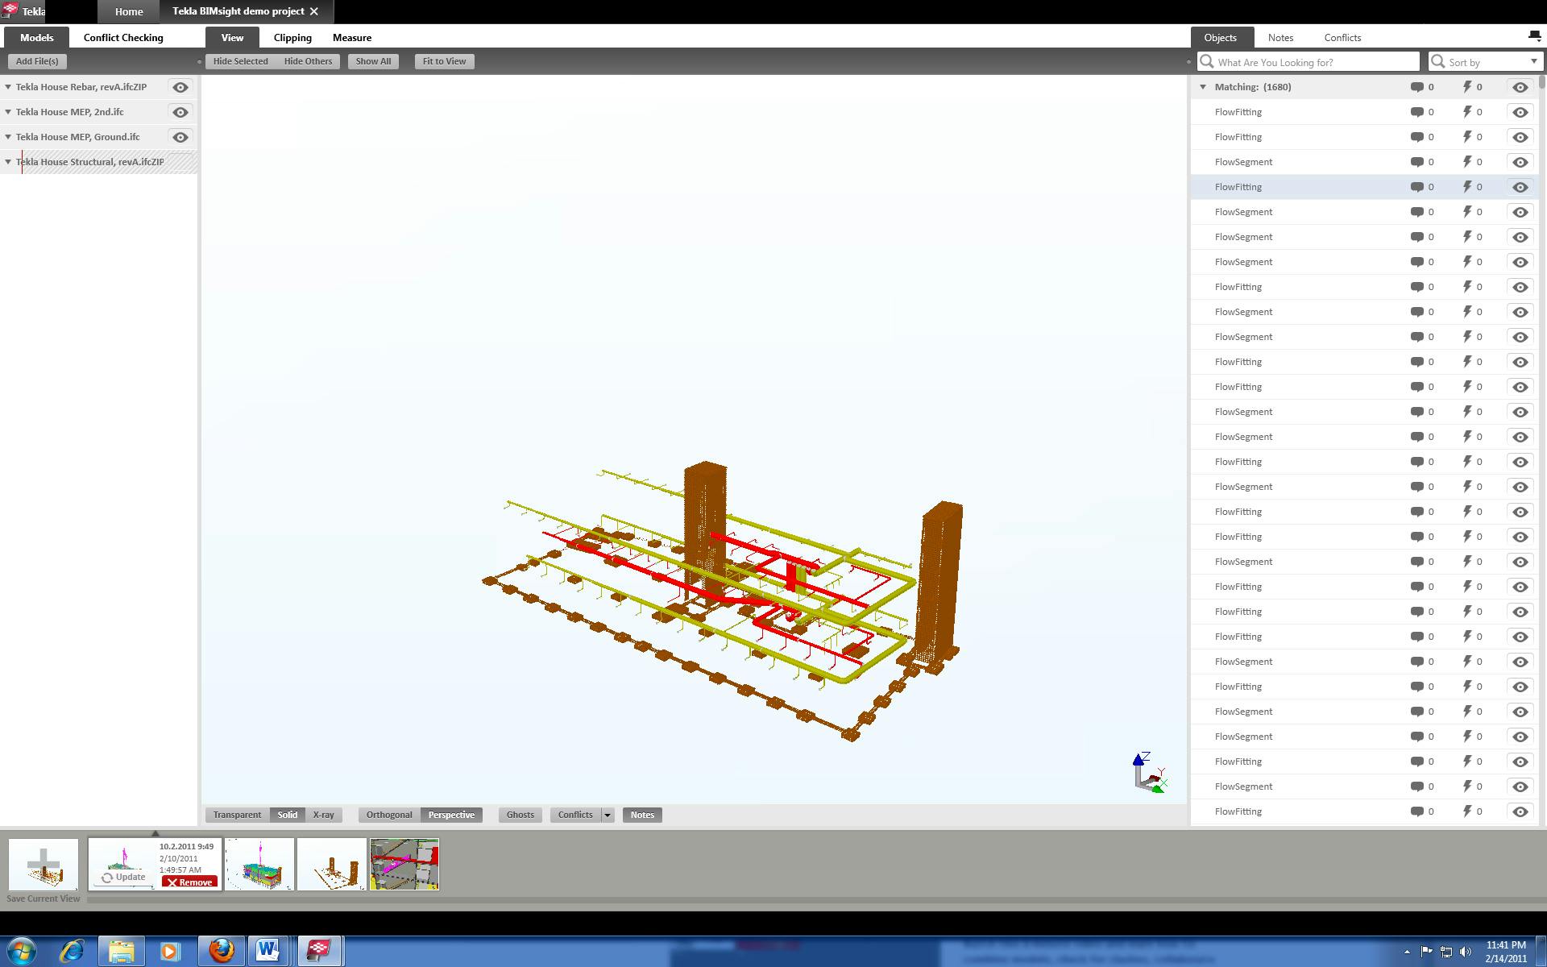Click the conflict lightning icon in Matching row
The width and height of the screenshot is (1547, 967).
pos(1467,87)
